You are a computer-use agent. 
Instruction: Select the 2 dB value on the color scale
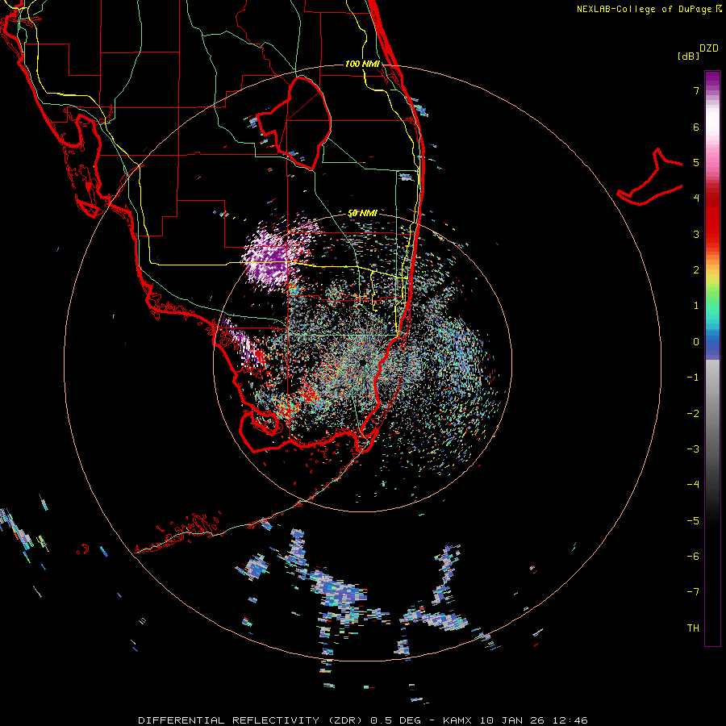[696, 270]
